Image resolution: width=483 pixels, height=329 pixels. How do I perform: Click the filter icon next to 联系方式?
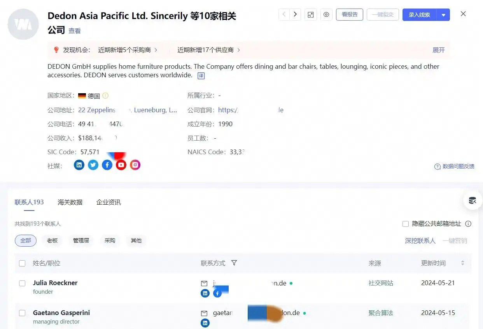(234, 263)
